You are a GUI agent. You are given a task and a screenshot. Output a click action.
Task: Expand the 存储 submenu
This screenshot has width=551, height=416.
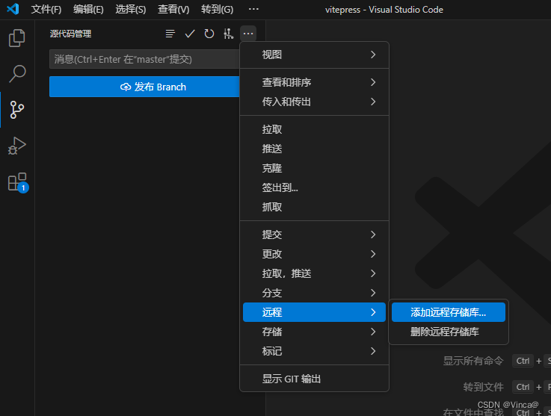click(314, 332)
